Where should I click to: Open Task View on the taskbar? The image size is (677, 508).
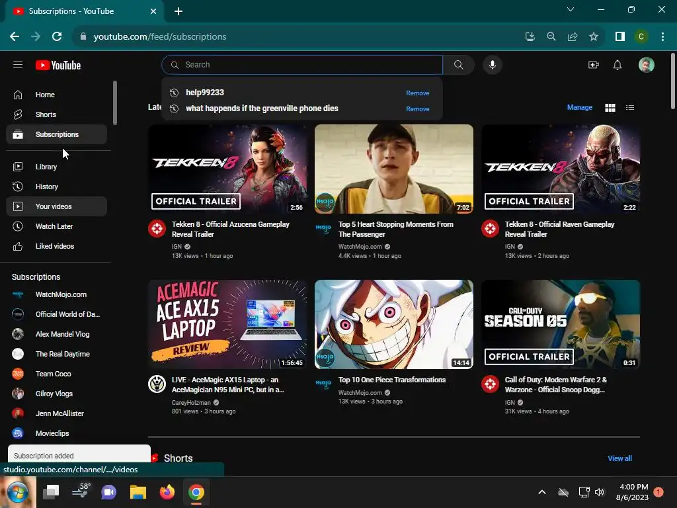coord(51,492)
